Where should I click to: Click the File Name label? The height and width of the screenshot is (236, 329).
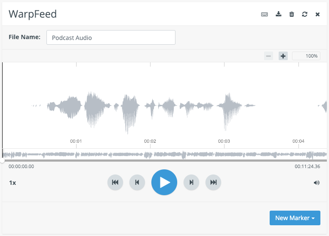pos(25,37)
